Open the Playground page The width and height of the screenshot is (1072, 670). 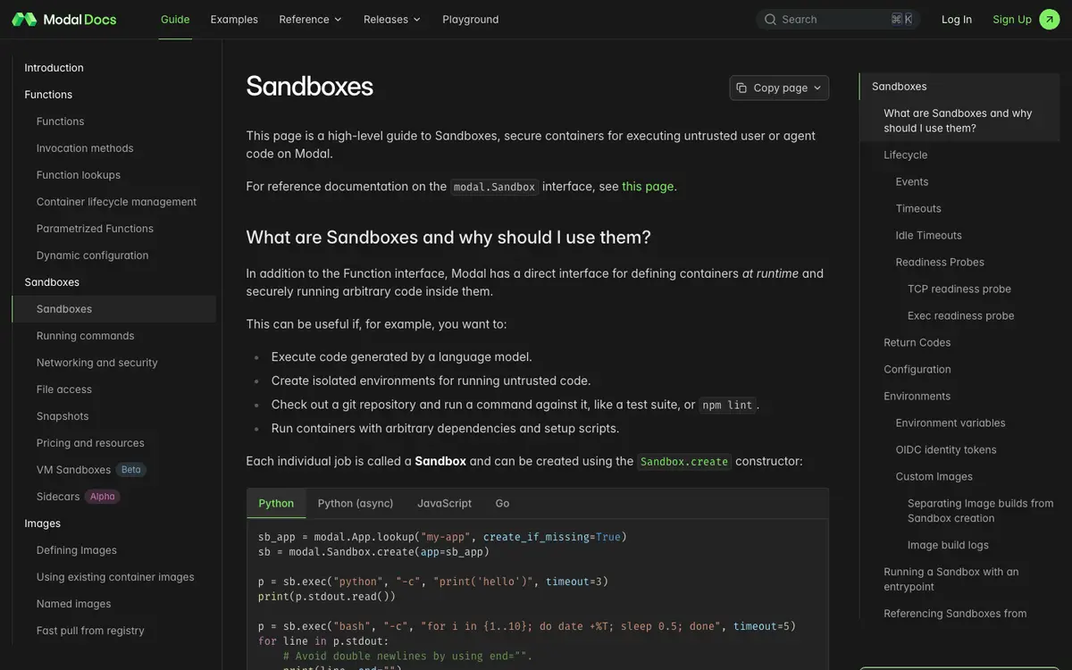pyautogui.click(x=471, y=19)
